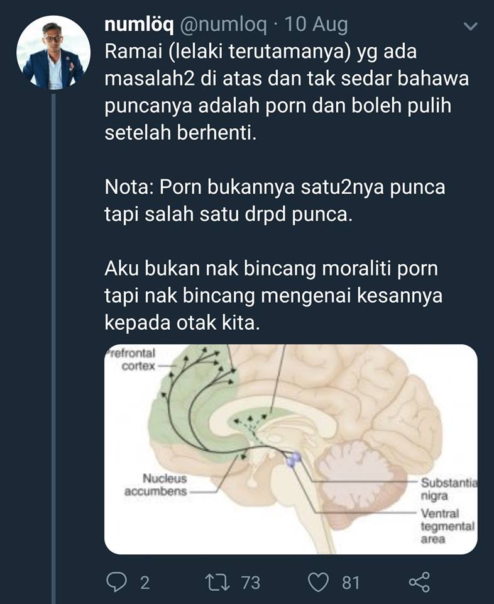This screenshot has width=494, height=604.
Task: Tap the reply count 2
Action: tap(145, 583)
